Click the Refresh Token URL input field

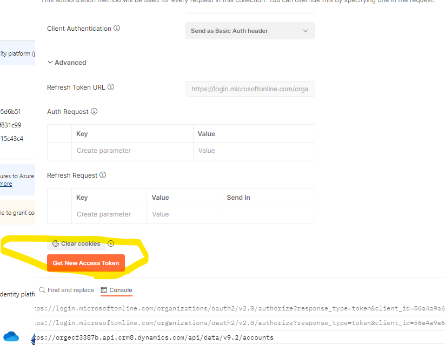[250, 89]
